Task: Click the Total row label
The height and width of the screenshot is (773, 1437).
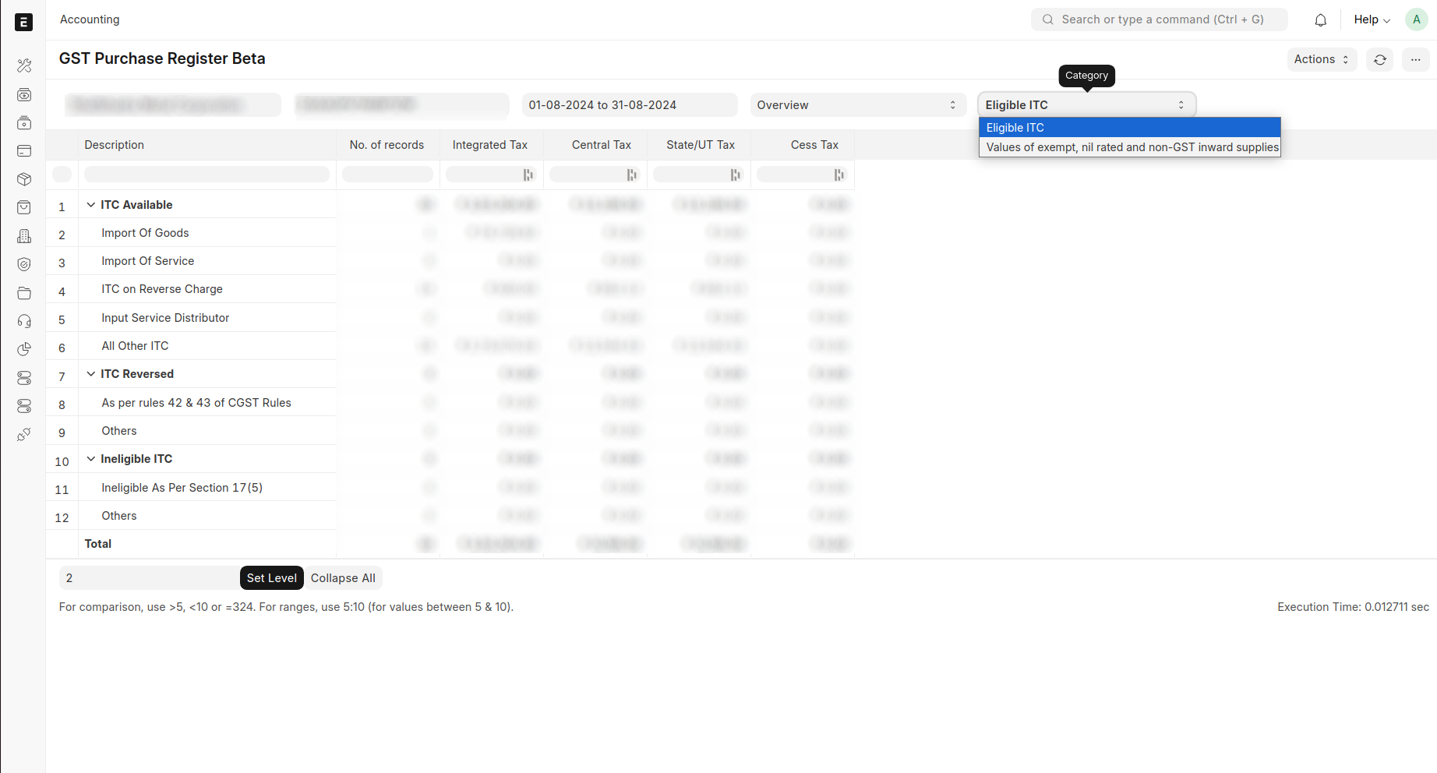Action: (x=98, y=544)
